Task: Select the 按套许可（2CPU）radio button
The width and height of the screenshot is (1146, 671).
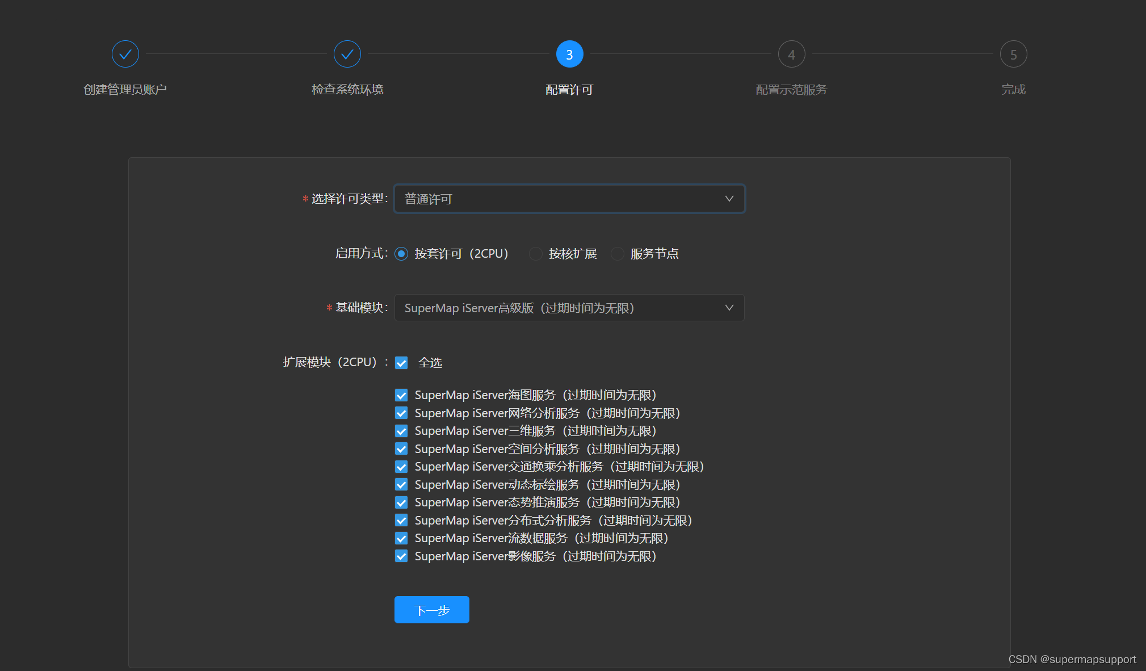Action: click(x=401, y=254)
